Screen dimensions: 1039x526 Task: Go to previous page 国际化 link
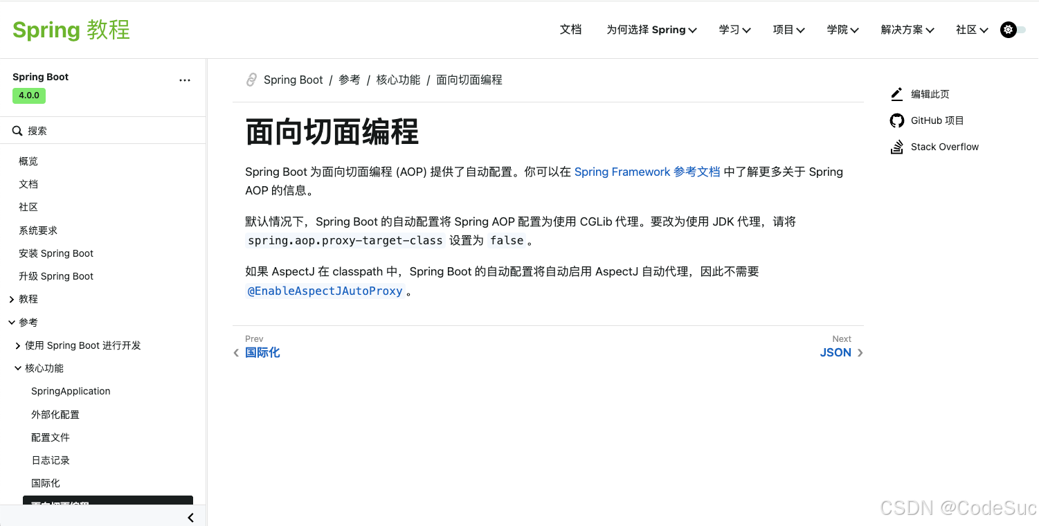262,352
